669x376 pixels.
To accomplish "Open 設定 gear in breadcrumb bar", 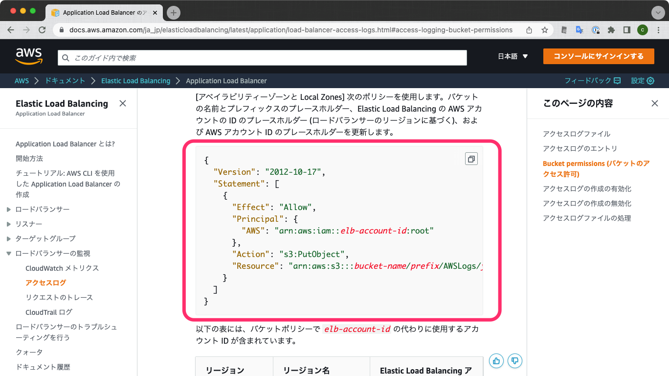I will point(643,81).
